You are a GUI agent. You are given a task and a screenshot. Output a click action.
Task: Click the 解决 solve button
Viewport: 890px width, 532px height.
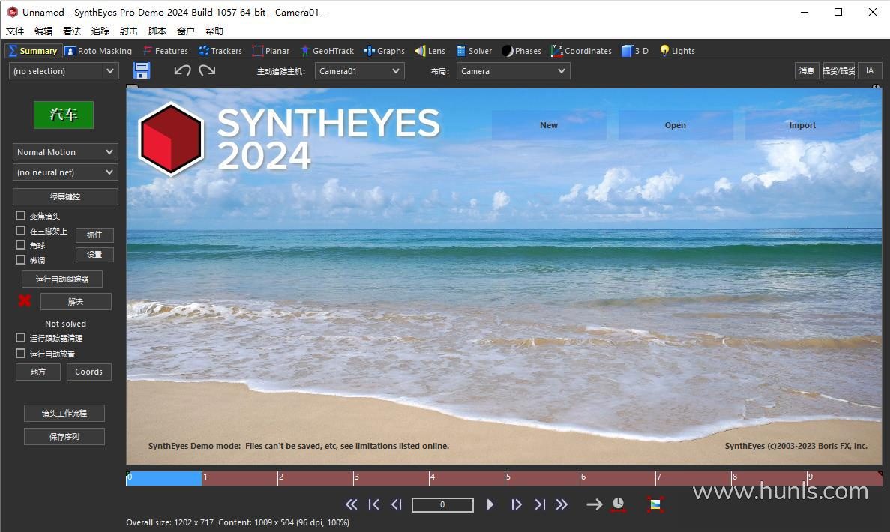pyautogui.click(x=76, y=302)
